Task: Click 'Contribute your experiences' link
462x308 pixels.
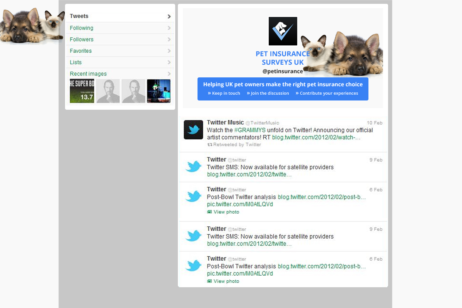Action: coord(329,93)
